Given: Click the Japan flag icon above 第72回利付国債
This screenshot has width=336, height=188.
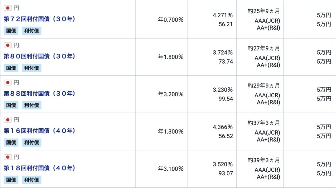Looking at the screenshot, I should click(x=8, y=8).
